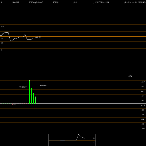Click the RSI axis label 0

(x=1, y=50)
